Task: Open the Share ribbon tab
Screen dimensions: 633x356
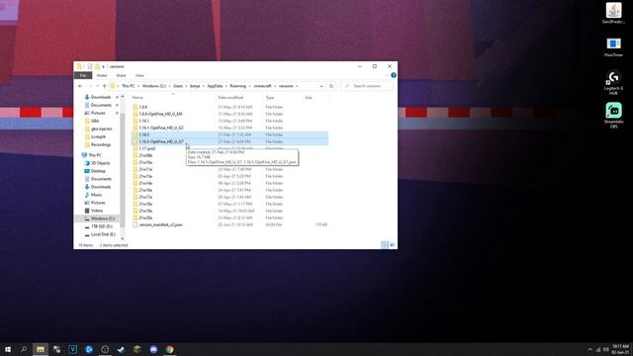Action: point(121,75)
